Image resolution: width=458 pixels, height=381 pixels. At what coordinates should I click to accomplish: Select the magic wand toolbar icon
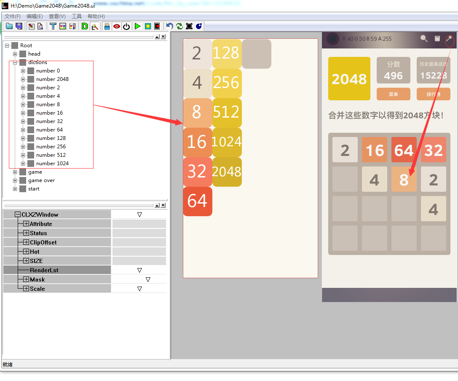(x=94, y=26)
